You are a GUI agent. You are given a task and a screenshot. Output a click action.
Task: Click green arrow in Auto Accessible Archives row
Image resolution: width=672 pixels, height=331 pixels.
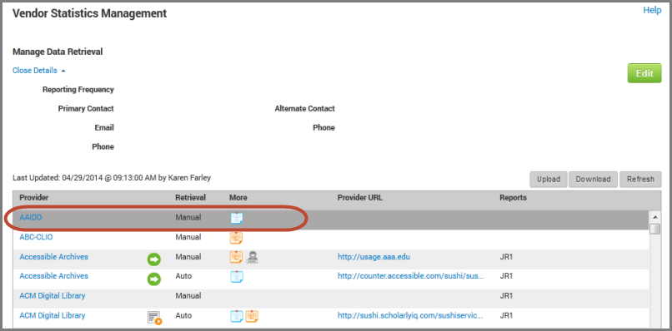pyautogui.click(x=154, y=279)
